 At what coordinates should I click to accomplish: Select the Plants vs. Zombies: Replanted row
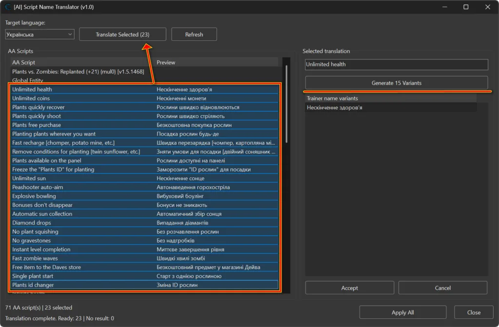click(144, 72)
